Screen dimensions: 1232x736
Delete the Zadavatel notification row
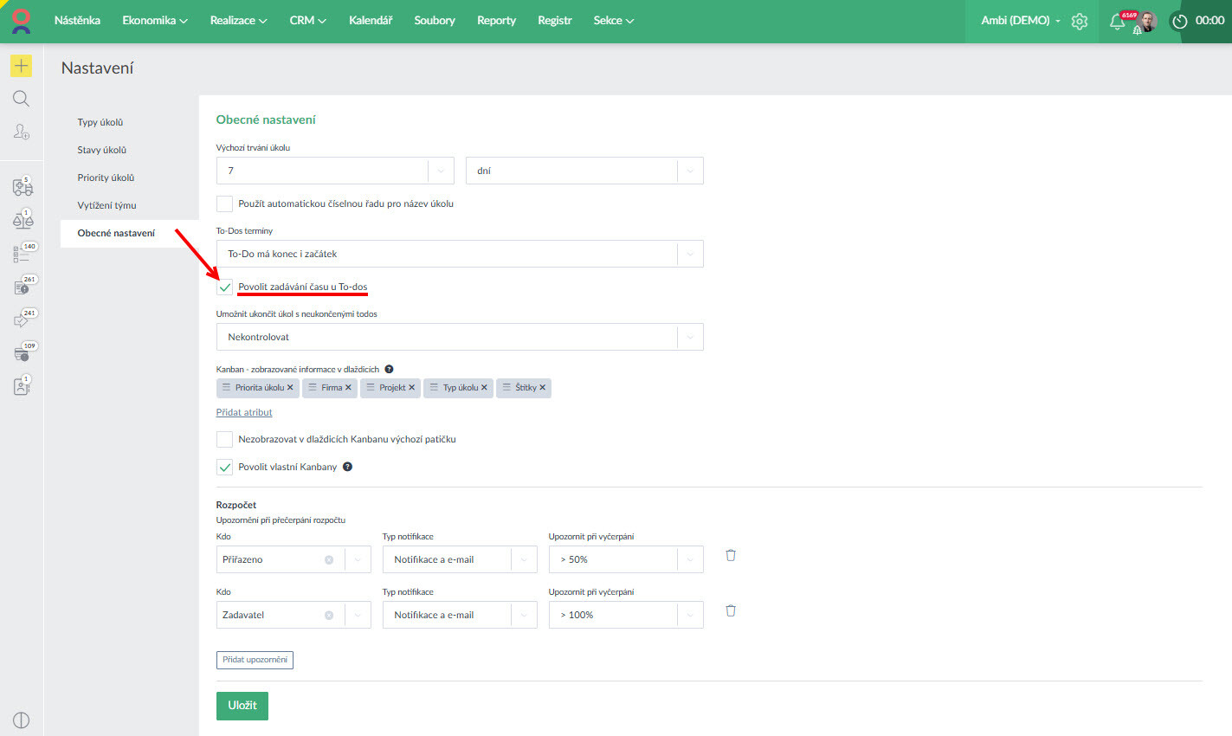coord(731,611)
